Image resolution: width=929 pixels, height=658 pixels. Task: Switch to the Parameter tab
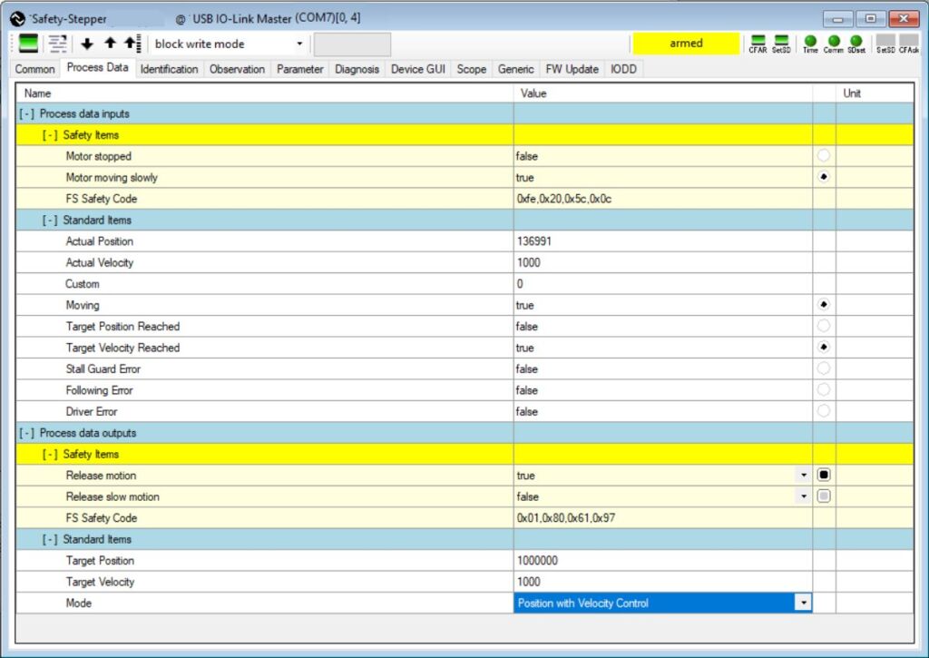tap(299, 69)
